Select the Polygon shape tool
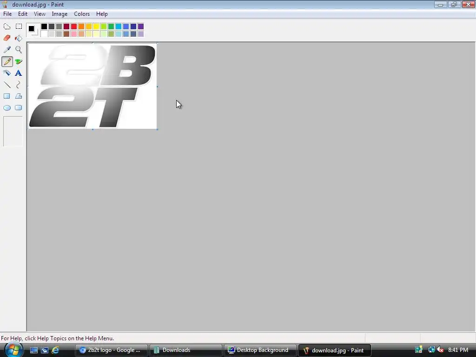Image resolution: width=476 pixels, height=357 pixels. (19, 96)
